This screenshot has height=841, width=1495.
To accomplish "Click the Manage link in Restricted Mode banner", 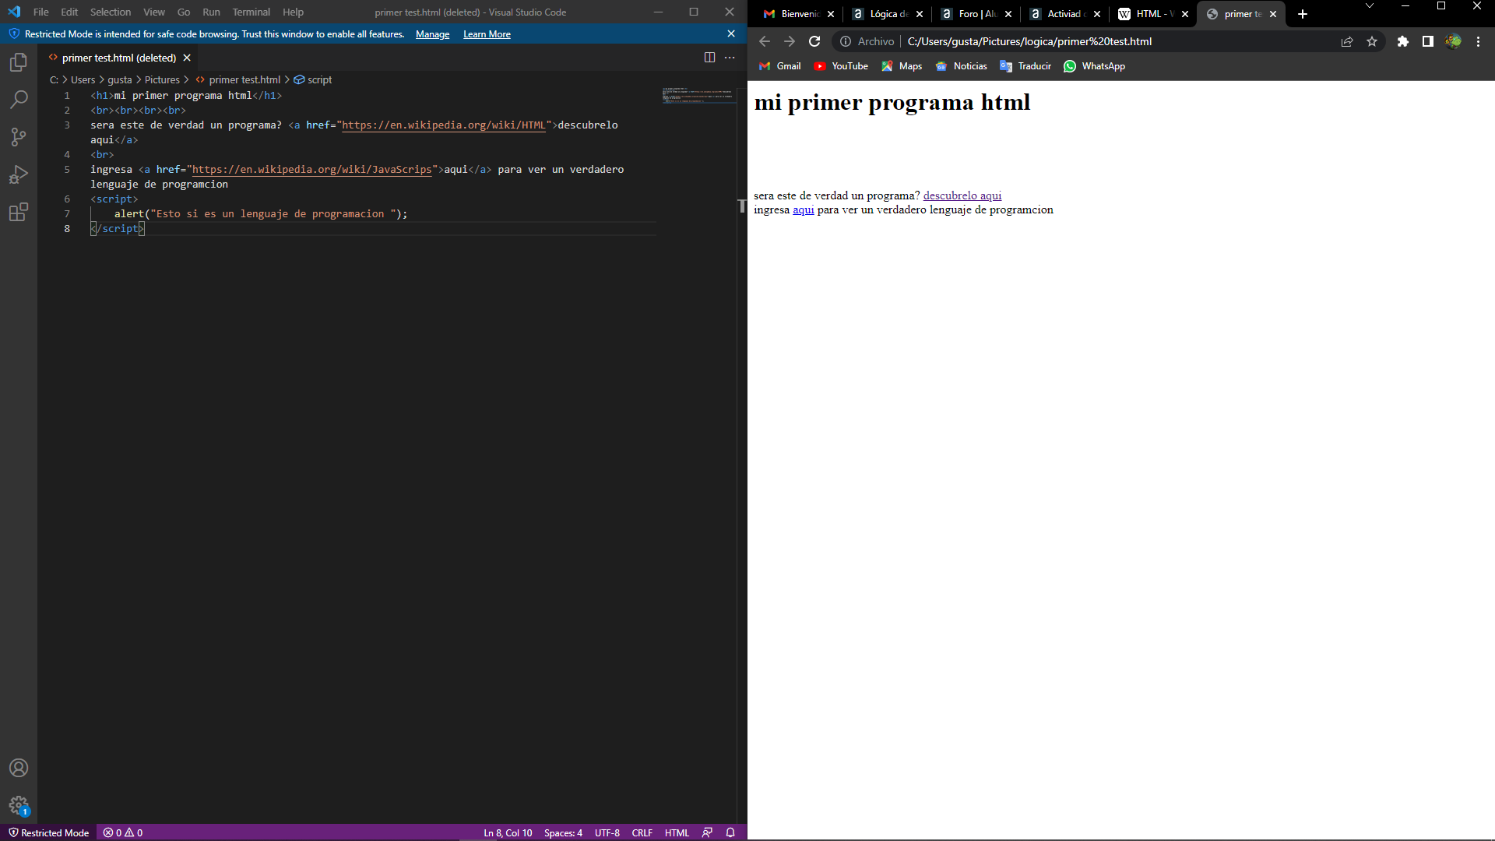I will 433,34.
